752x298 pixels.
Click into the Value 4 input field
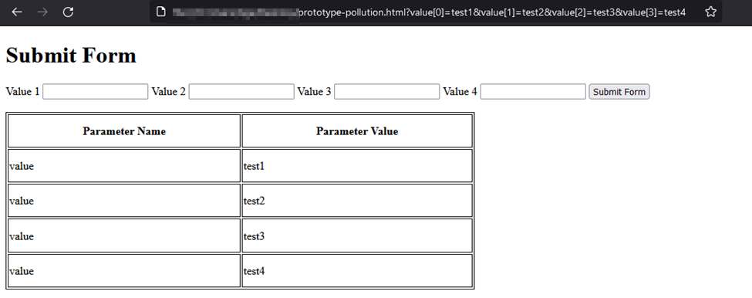click(x=533, y=92)
